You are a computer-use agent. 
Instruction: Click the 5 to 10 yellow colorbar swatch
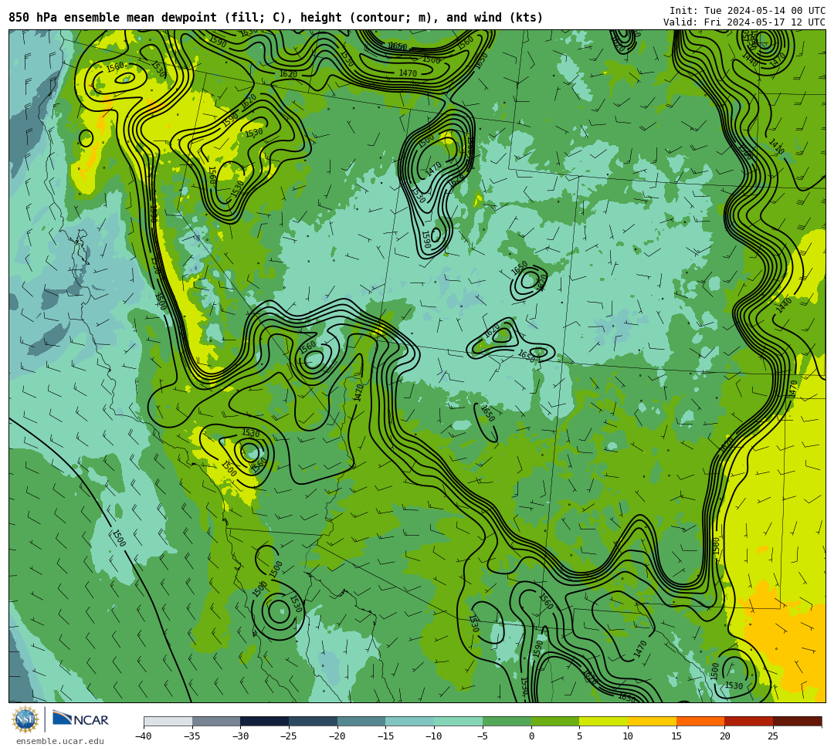pyautogui.click(x=604, y=721)
